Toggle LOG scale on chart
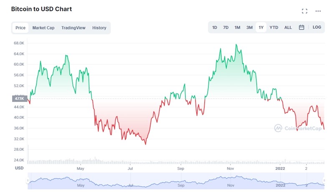 click(317, 27)
